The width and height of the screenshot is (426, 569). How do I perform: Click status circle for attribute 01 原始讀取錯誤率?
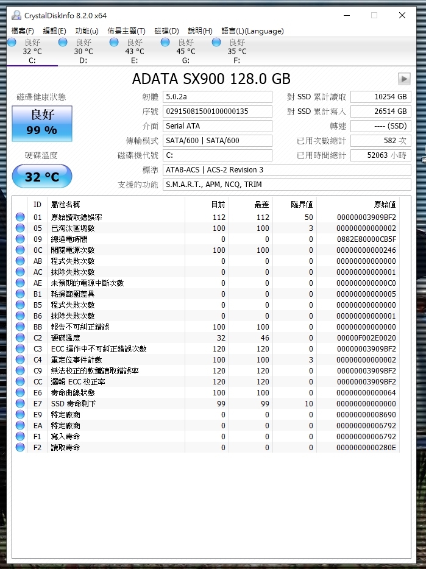pyautogui.click(x=20, y=217)
